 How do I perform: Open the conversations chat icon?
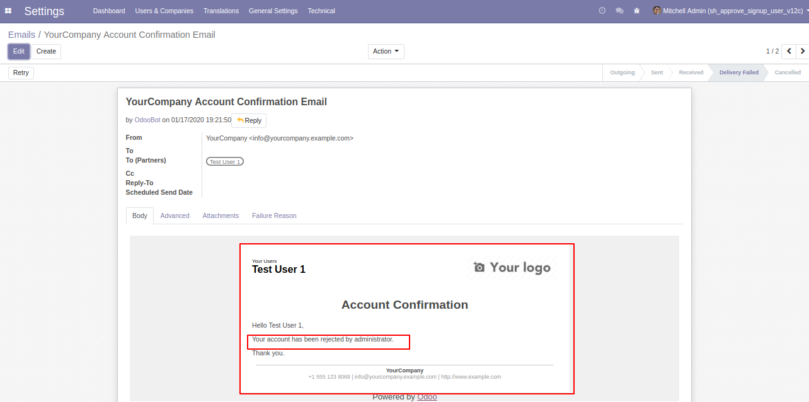point(619,11)
